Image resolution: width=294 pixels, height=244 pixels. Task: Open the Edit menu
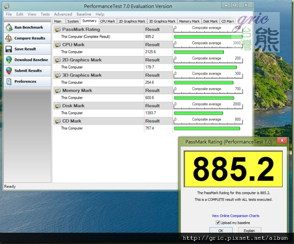tap(19, 15)
